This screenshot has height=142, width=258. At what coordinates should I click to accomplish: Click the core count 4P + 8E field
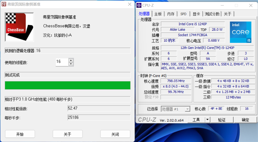click(x=216, y=109)
